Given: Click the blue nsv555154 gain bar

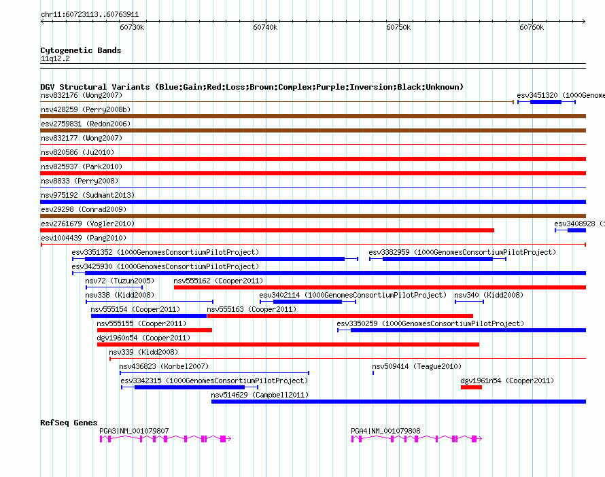Looking at the screenshot, I should (x=149, y=316).
